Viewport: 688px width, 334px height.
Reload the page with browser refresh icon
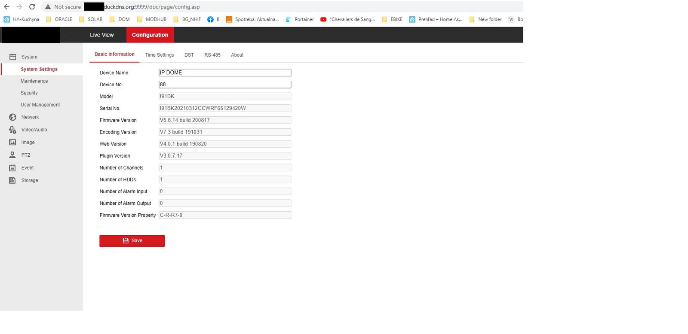click(32, 7)
